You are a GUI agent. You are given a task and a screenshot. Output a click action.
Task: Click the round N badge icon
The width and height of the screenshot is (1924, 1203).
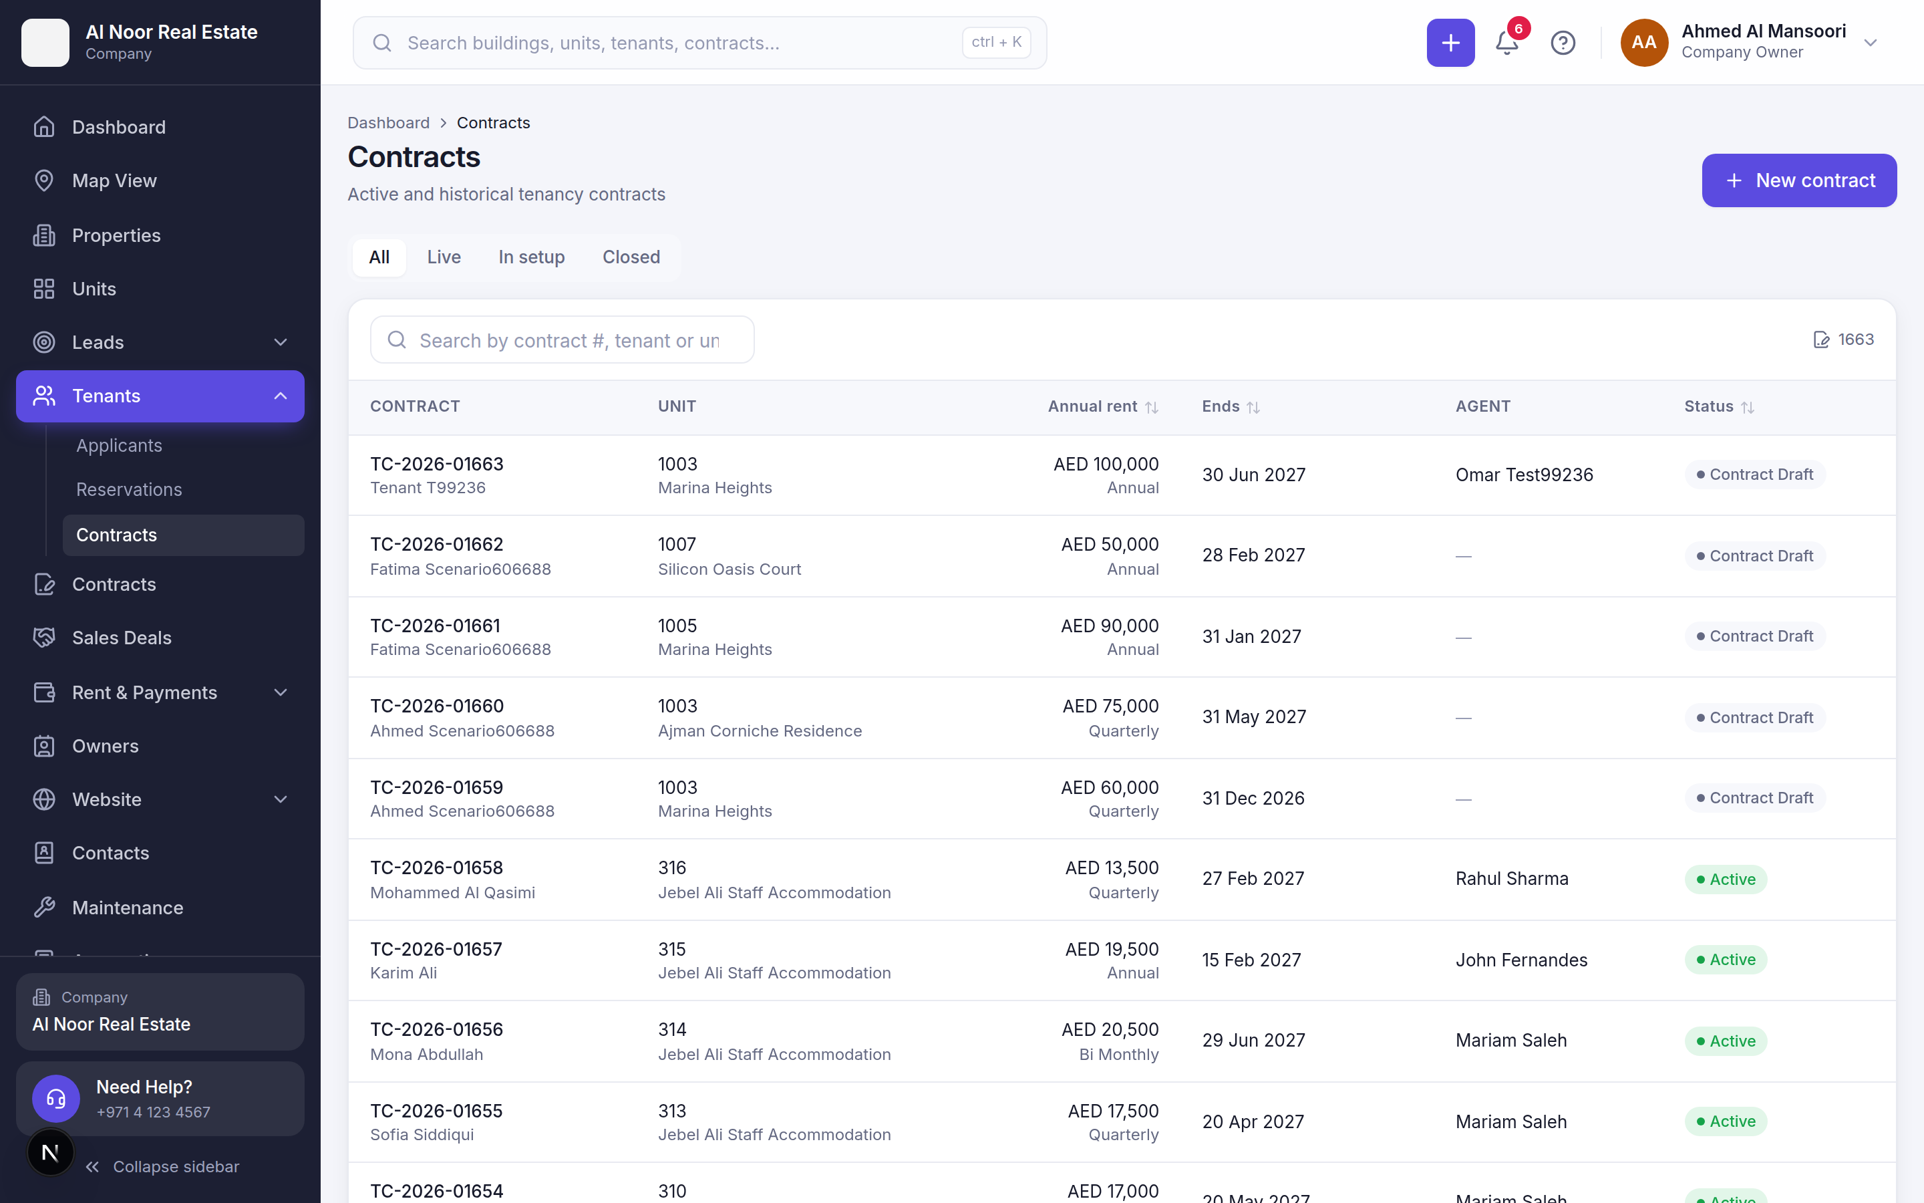pyautogui.click(x=50, y=1152)
